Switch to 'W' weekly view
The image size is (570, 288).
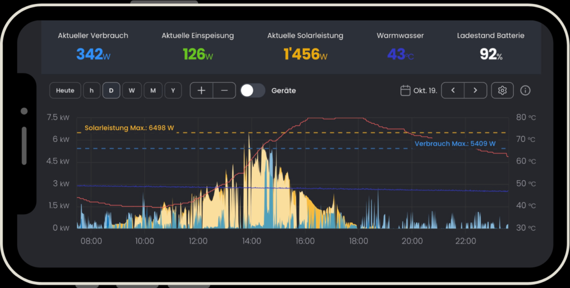point(132,91)
